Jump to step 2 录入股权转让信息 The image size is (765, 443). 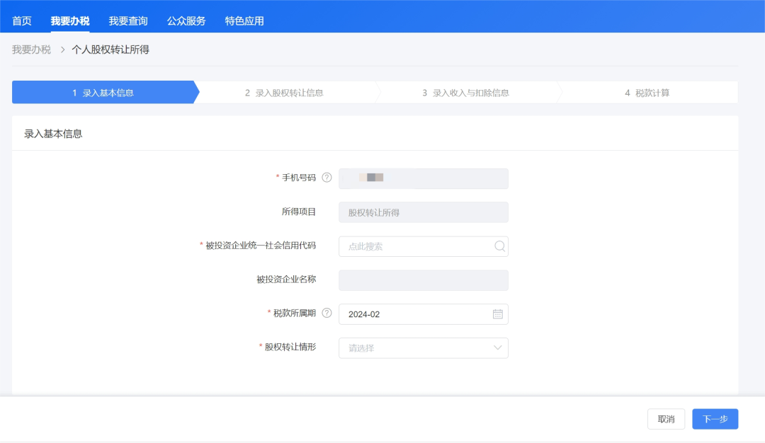(284, 93)
